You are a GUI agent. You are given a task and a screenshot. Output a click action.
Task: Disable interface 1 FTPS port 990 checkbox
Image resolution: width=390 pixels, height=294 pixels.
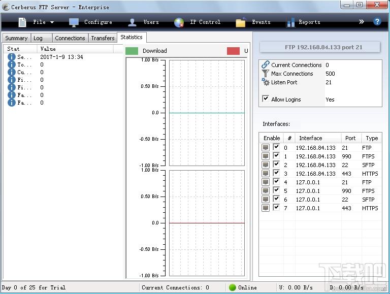[x=276, y=156]
